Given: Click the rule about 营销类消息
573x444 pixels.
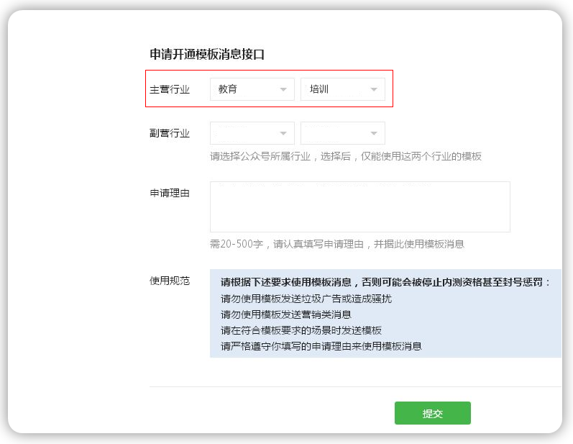Looking at the screenshot, I should (x=285, y=314).
